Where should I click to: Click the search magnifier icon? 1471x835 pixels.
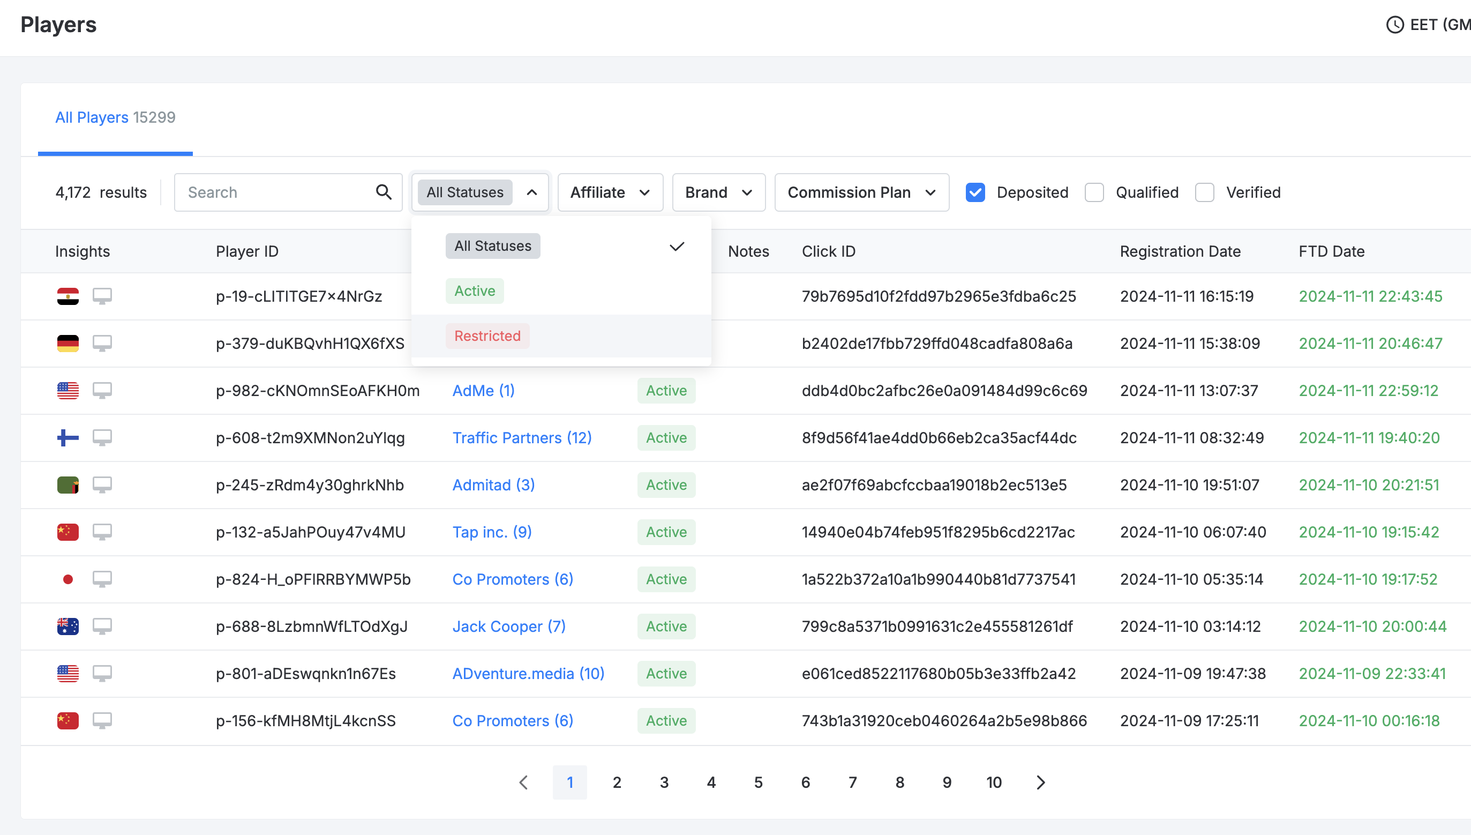pos(384,192)
